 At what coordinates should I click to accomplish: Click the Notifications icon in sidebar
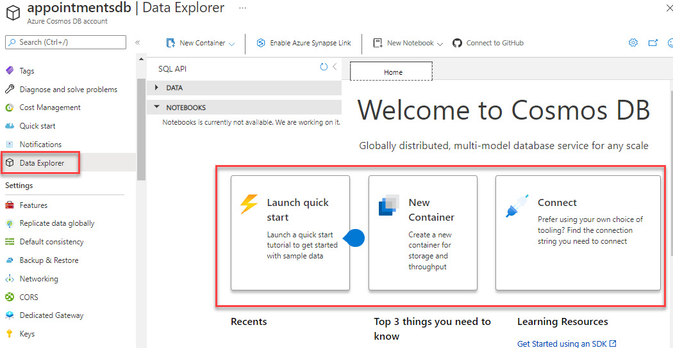10,145
